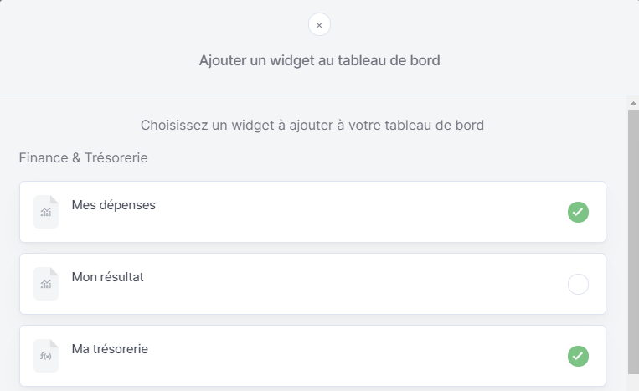Uncheck the green checkmark for Mes dépenses
Image resolution: width=639 pixels, height=391 pixels.
(x=578, y=212)
